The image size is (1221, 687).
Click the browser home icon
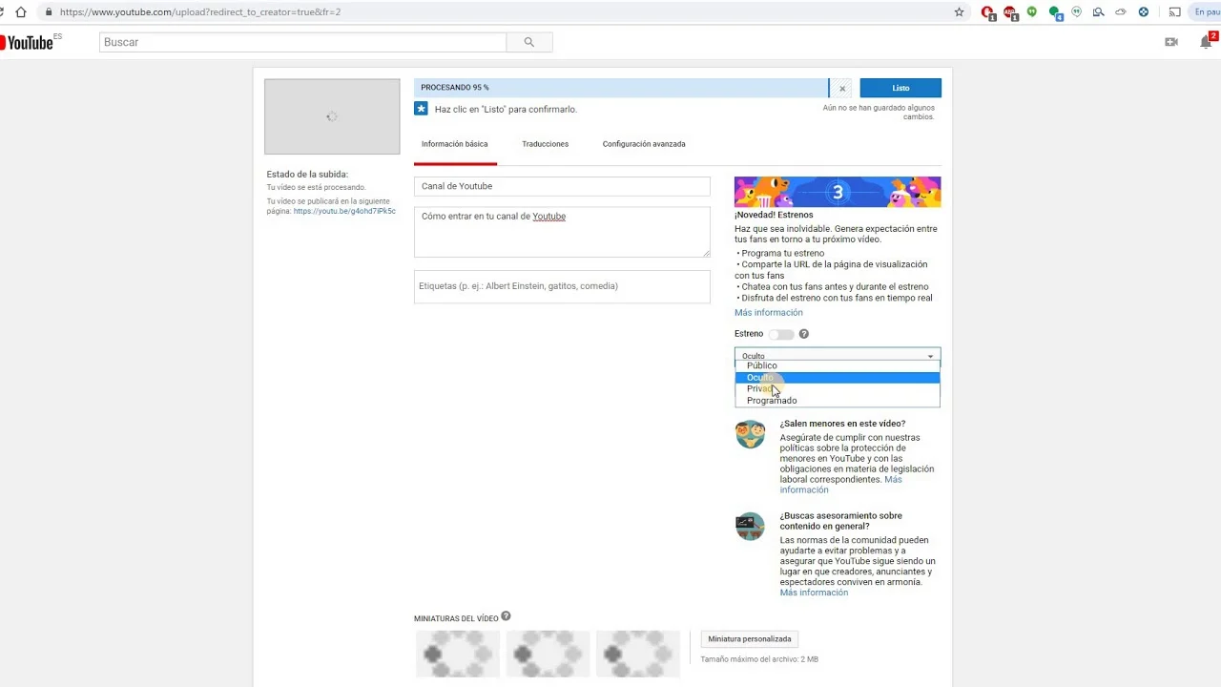[x=21, y=12]
